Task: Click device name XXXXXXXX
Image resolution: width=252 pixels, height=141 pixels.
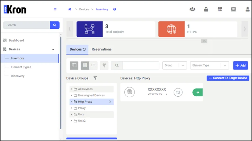Action: click(157, 89)
